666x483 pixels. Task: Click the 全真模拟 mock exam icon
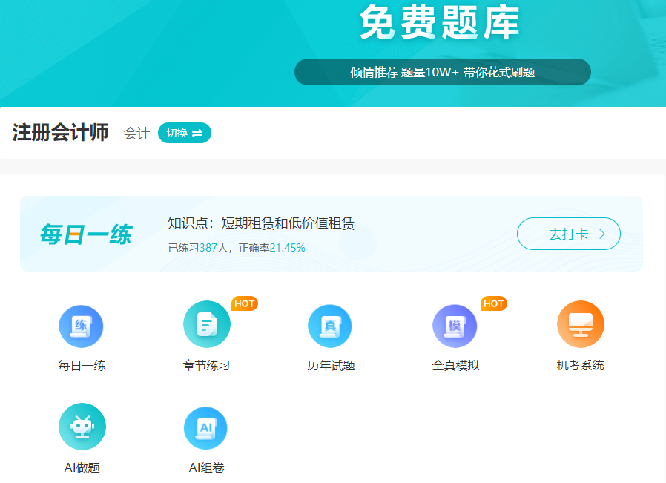(455, 325)
